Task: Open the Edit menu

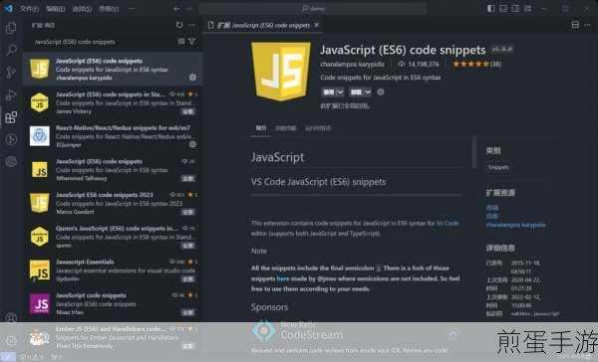Action: tap(56, 8)
